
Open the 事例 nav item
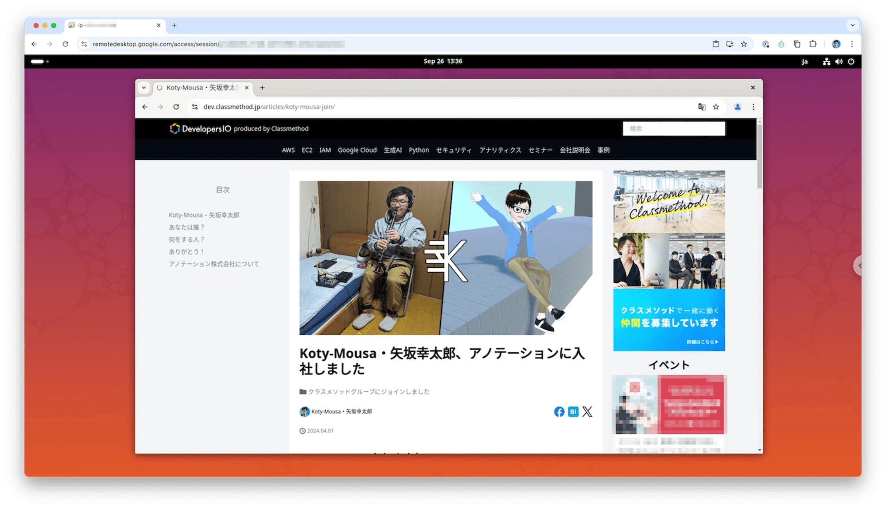tap(603, 150)
